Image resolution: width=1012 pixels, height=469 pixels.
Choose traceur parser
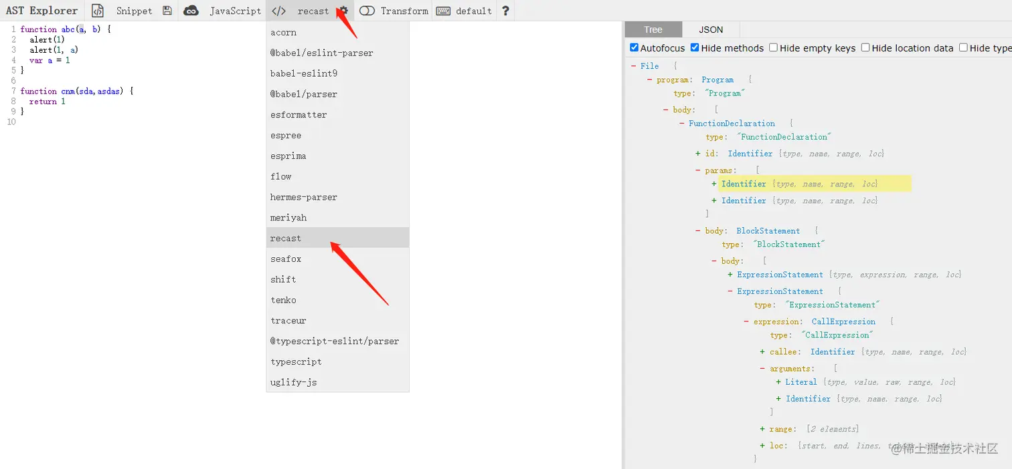(x=337, y=321)
